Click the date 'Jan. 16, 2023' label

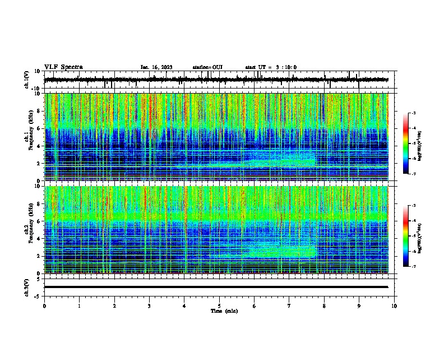[156, 67]
